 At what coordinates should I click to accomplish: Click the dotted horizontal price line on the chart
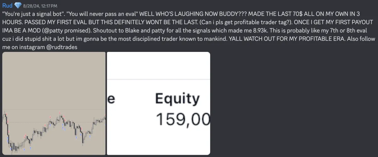54,122
